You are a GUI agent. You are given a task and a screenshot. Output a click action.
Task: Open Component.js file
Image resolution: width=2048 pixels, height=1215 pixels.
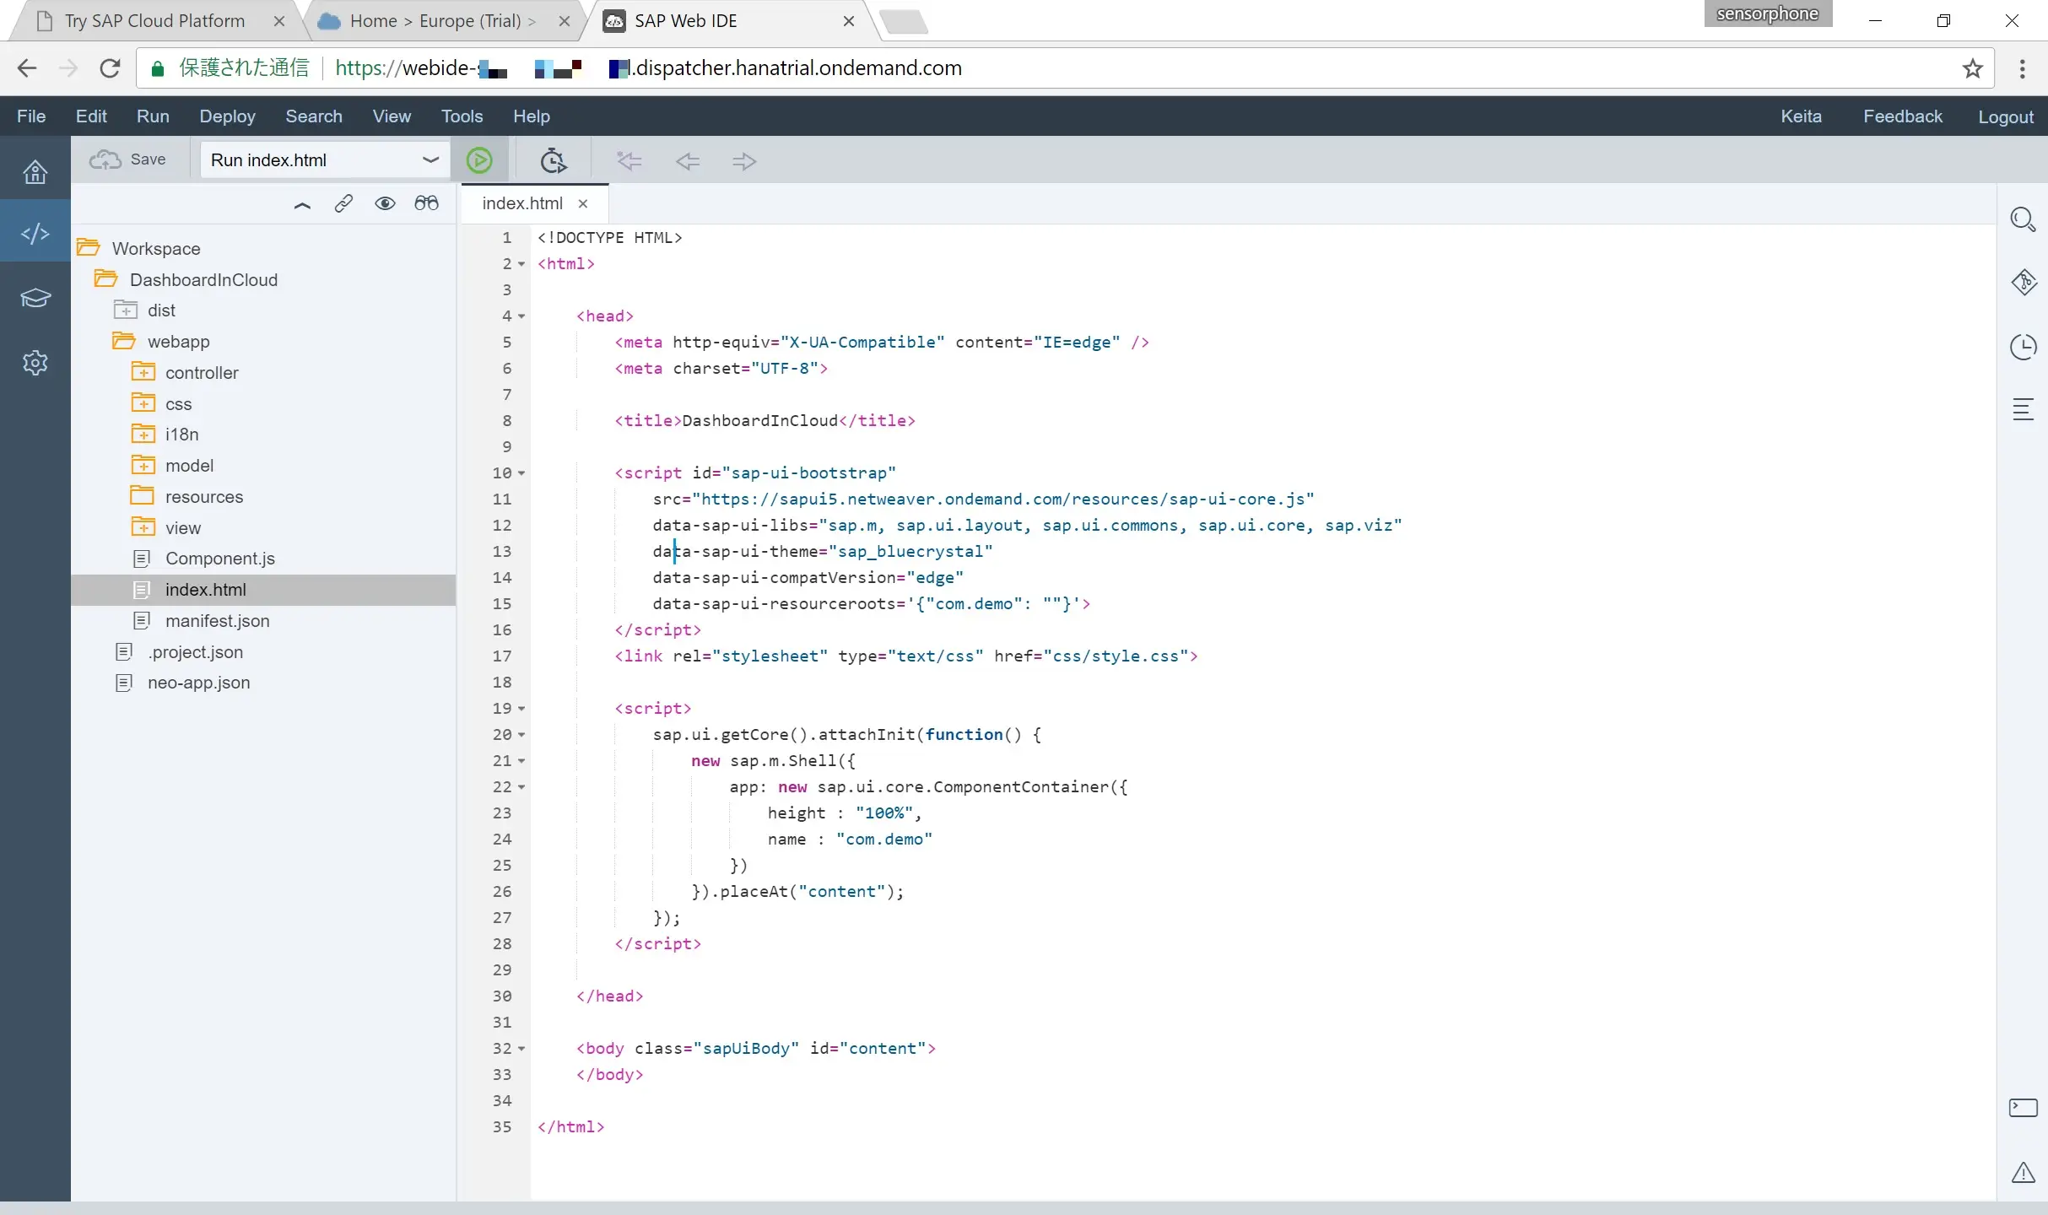point(219,559)
